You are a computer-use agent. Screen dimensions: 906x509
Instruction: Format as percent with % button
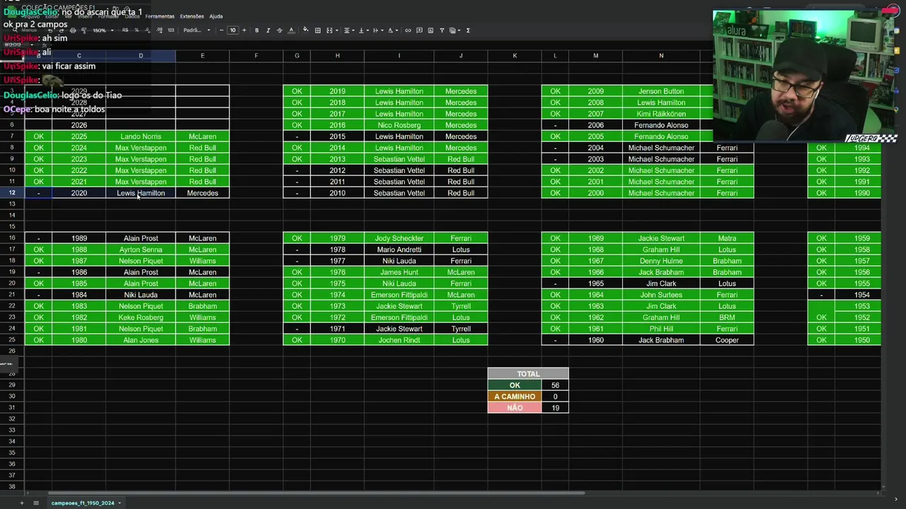[x=137, y=30]
